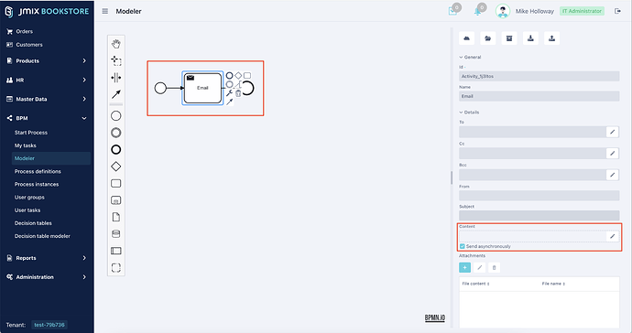This screenshot has width=632, height=333.
Task: Expand the Administration menu
Action: pos(47,277)
